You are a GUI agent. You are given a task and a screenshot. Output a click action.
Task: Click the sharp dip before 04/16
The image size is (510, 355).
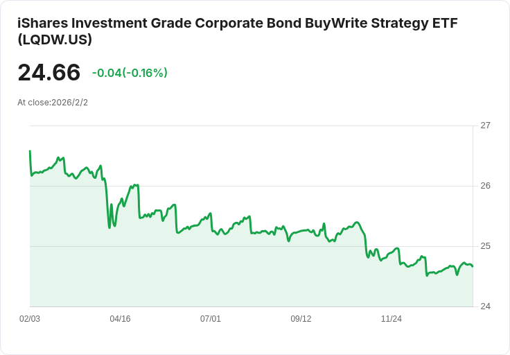coord(109,227)
